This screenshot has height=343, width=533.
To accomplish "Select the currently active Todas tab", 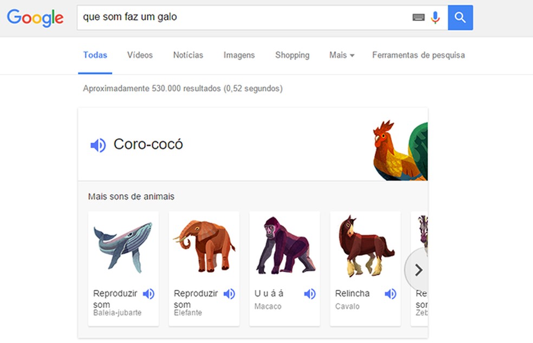I will click(95, 55).
